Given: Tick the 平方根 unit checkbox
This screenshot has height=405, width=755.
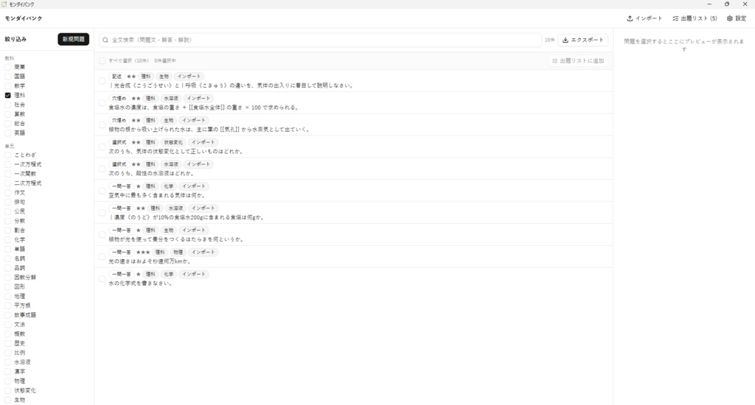Looking at the screenshot, I should (x=7, y=306).
